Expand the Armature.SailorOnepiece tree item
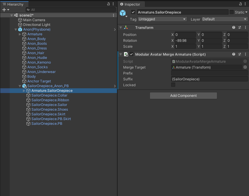 tap(24, 91)
